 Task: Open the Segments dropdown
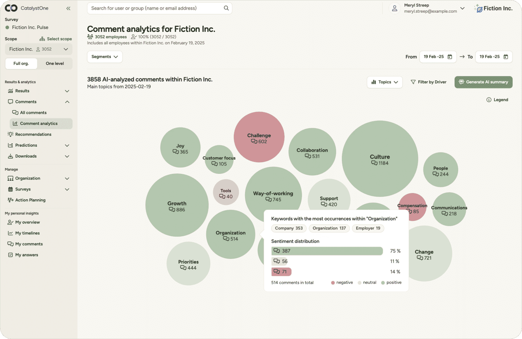(x=105, y=57)
